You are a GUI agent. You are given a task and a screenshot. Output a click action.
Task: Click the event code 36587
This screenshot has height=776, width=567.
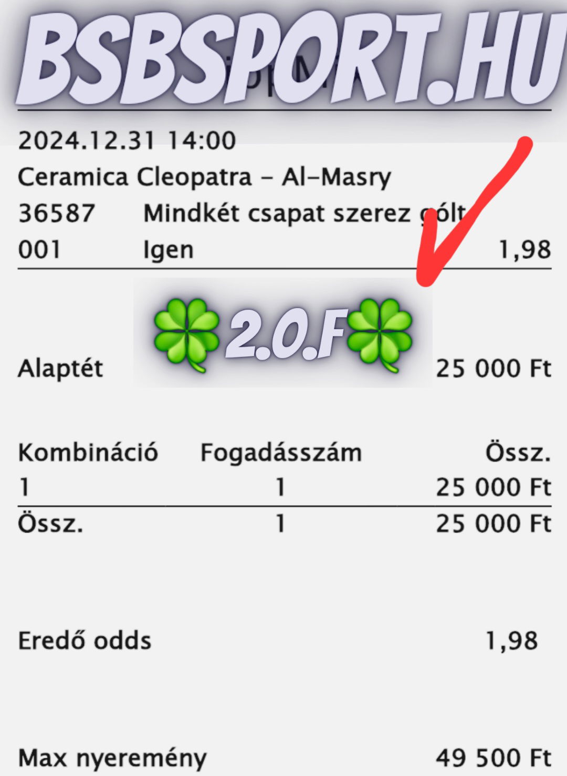point(56,214)
